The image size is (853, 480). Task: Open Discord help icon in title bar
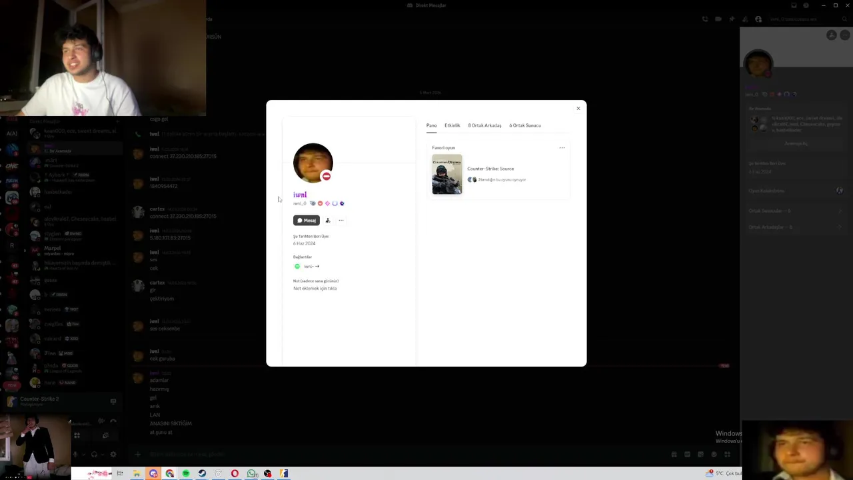point(805,5)
